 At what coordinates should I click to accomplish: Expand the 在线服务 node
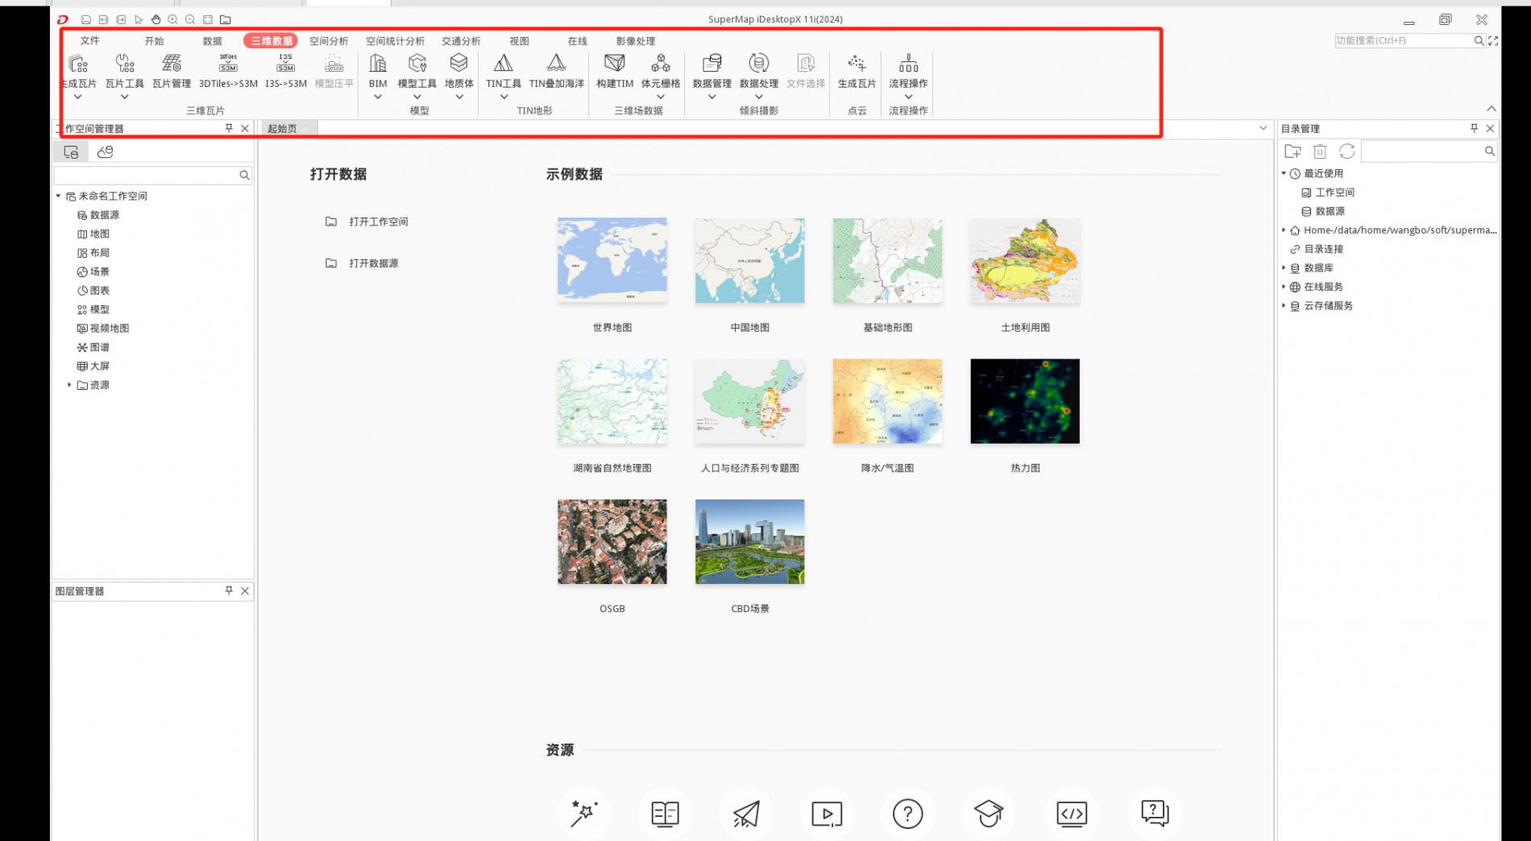(1284, 286)
